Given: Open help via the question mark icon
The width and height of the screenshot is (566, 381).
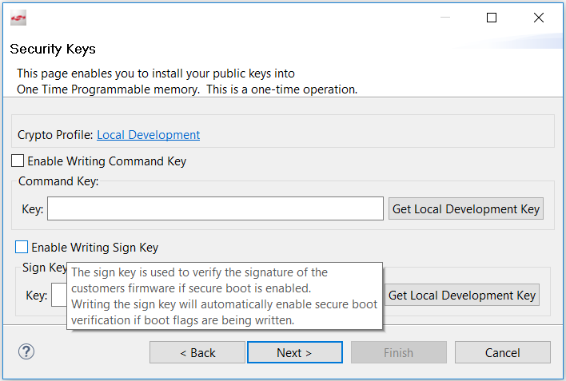Looking at the screenshot, I should (26, 351).
